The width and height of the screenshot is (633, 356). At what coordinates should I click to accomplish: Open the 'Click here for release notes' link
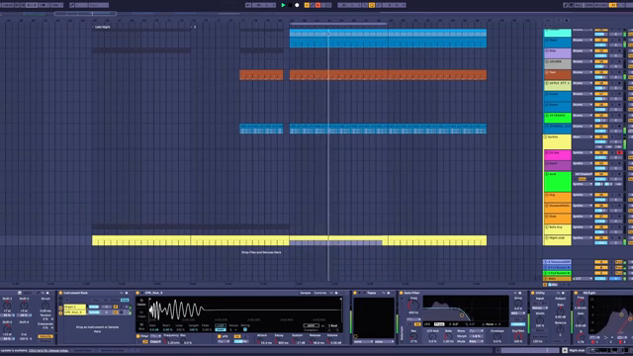coord(48,350)
